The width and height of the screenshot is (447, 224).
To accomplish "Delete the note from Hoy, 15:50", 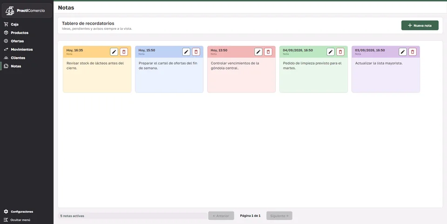I will tap(196, 52).
